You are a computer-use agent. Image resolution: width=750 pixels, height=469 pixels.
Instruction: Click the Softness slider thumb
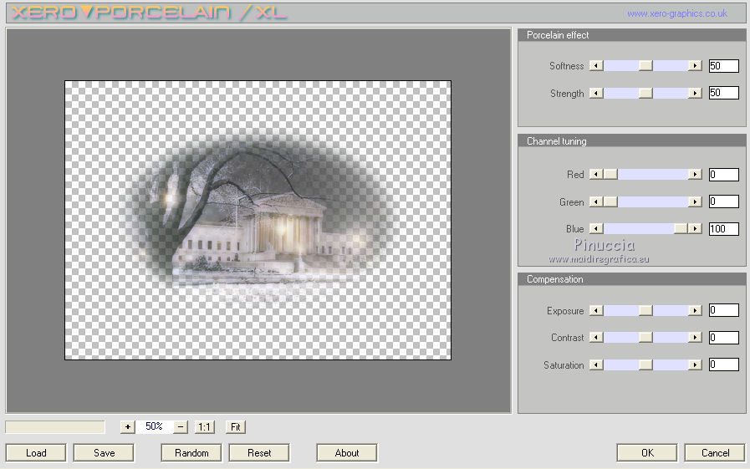[645, 65]
